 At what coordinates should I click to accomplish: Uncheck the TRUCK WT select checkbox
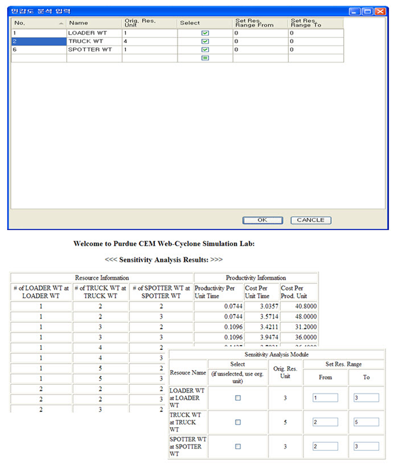(x=205, y=42)
